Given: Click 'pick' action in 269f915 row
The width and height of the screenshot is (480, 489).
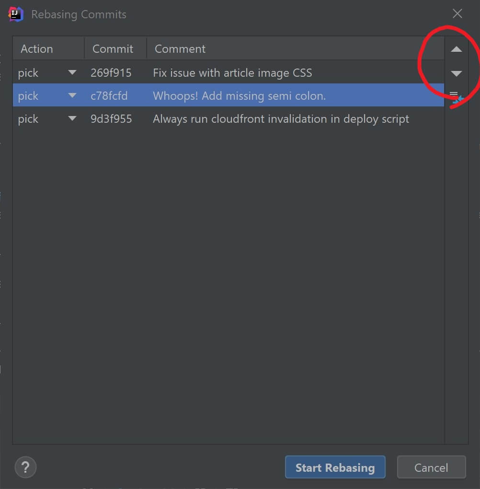Looking at the screenshot, I should click(28, 73).
